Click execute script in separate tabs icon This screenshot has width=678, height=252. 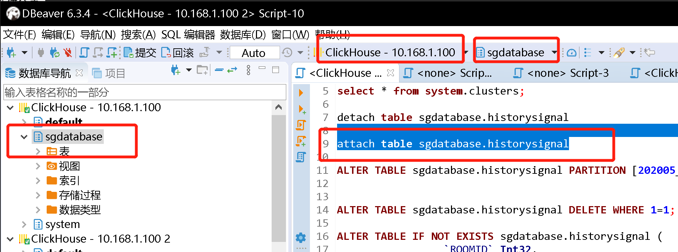(x=301, y=141)
